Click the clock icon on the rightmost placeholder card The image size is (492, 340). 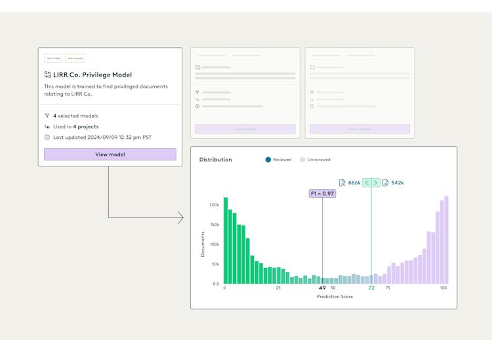[312, 106]
